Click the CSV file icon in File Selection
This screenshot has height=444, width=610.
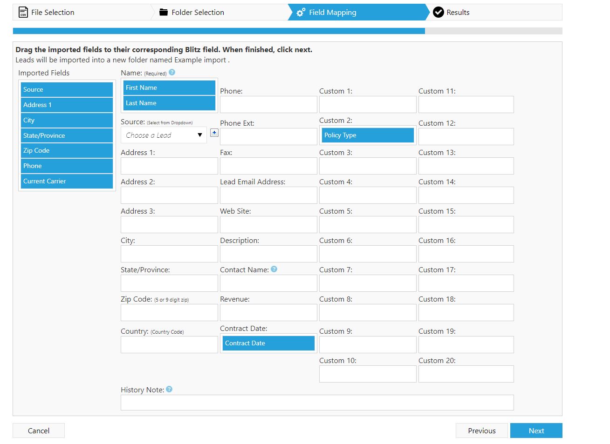click(x=23, y=12)
